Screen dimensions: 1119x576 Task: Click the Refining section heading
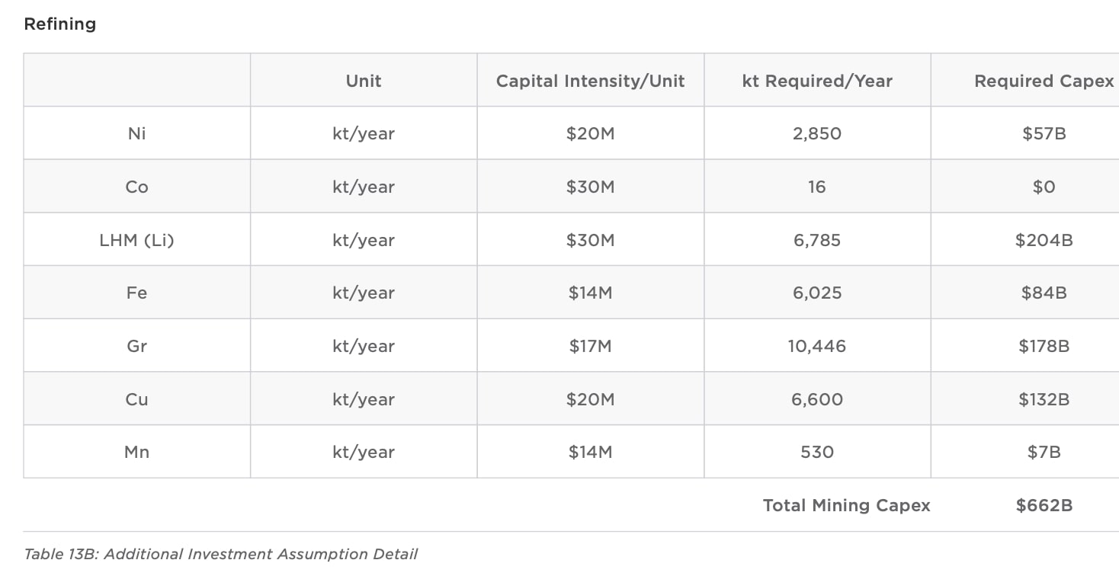[59, 24]
